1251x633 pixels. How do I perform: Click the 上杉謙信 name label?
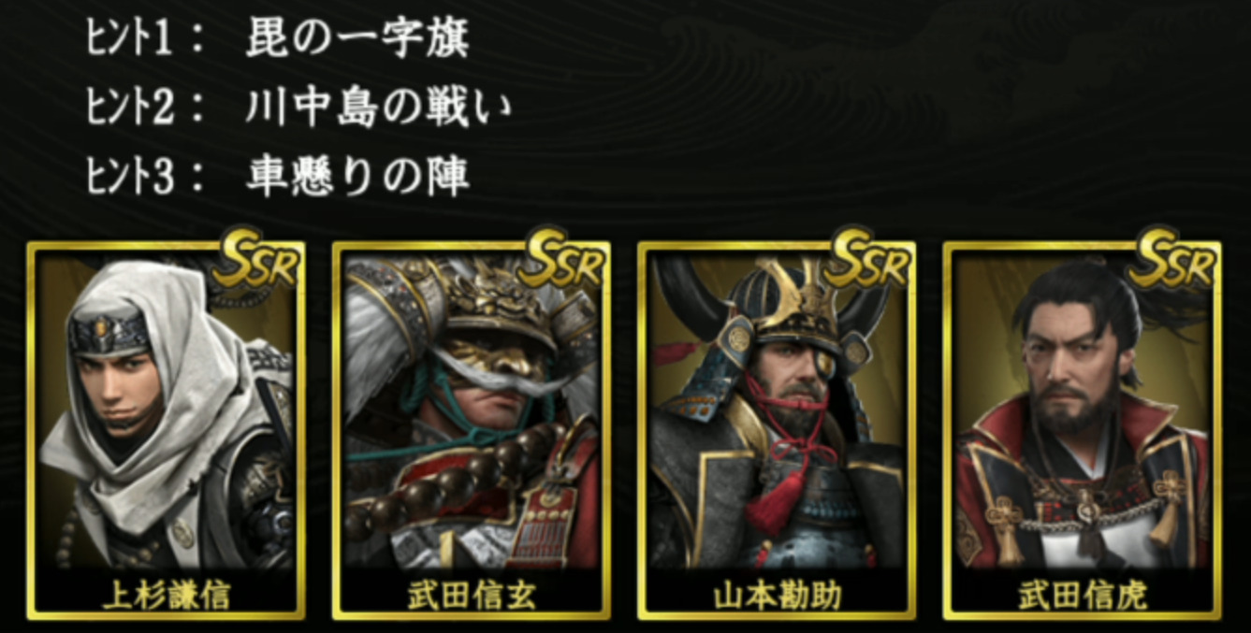[x=166, y=595]
